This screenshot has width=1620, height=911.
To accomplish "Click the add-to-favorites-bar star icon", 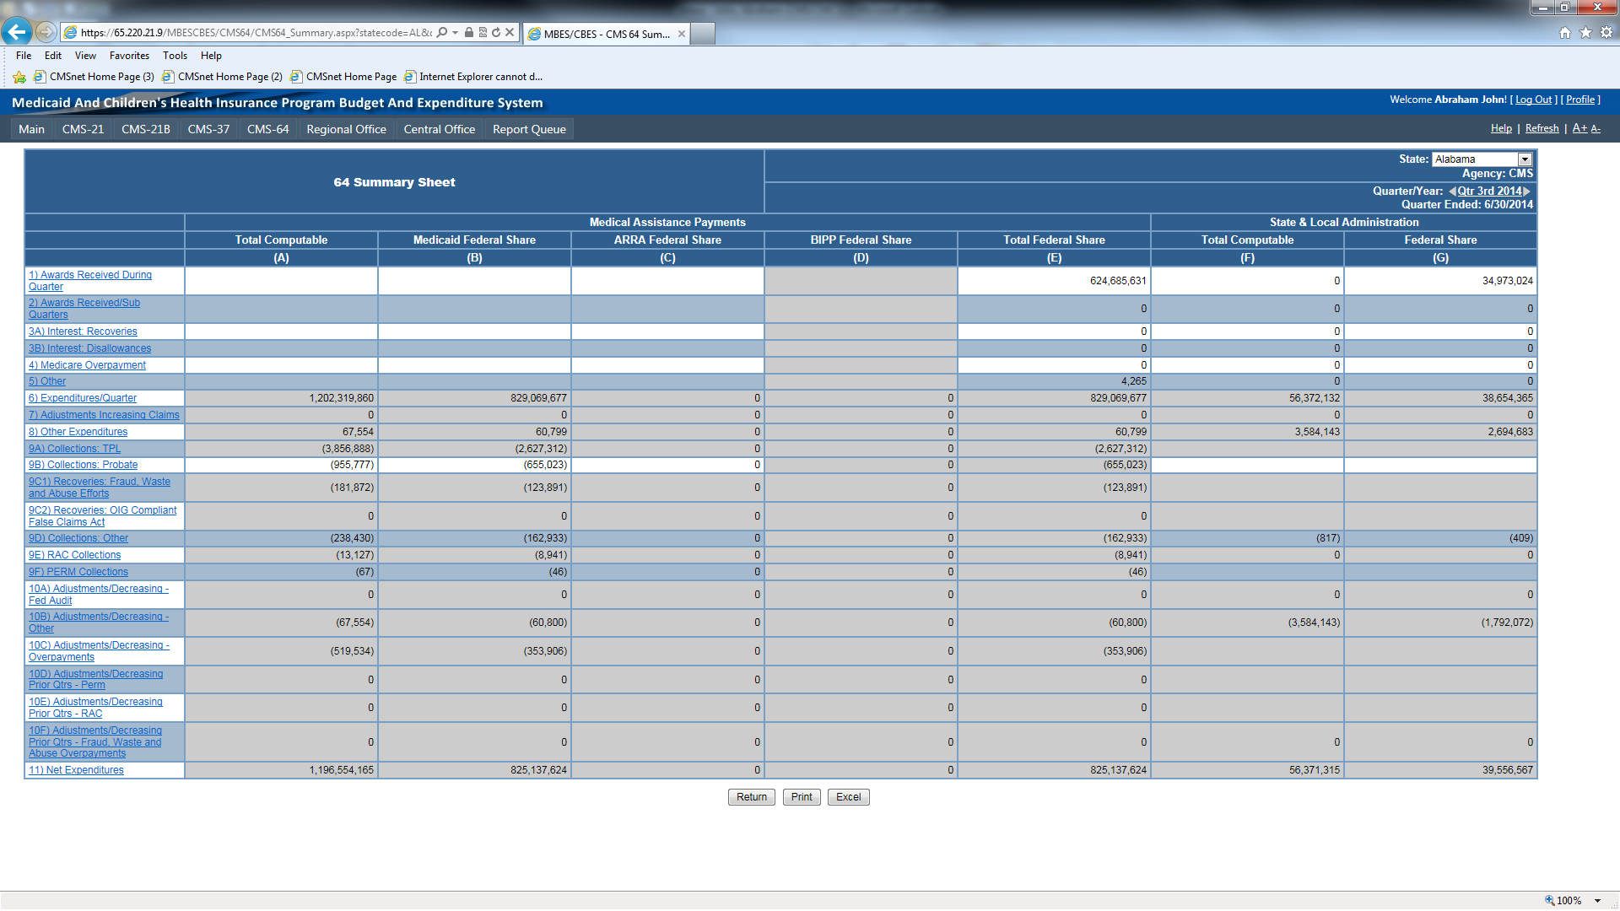I will 19,77.
